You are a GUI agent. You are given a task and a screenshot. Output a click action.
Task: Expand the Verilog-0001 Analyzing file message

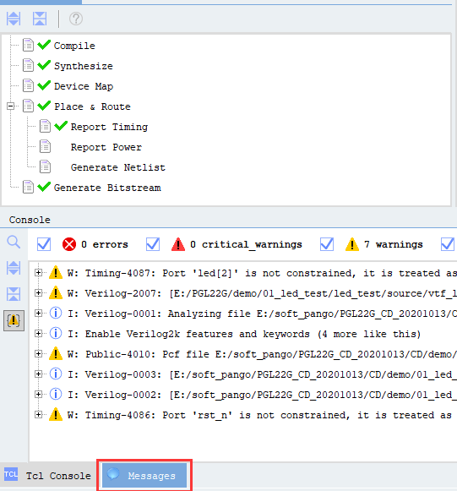click(39, 314)
